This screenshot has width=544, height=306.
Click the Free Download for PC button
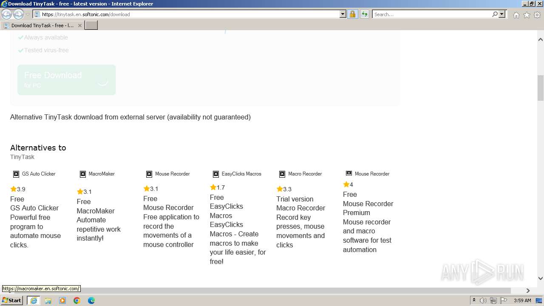click(66, 80)
